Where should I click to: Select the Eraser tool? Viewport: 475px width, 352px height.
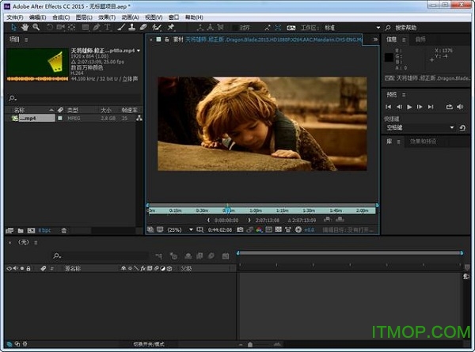(x=143, y=28)
